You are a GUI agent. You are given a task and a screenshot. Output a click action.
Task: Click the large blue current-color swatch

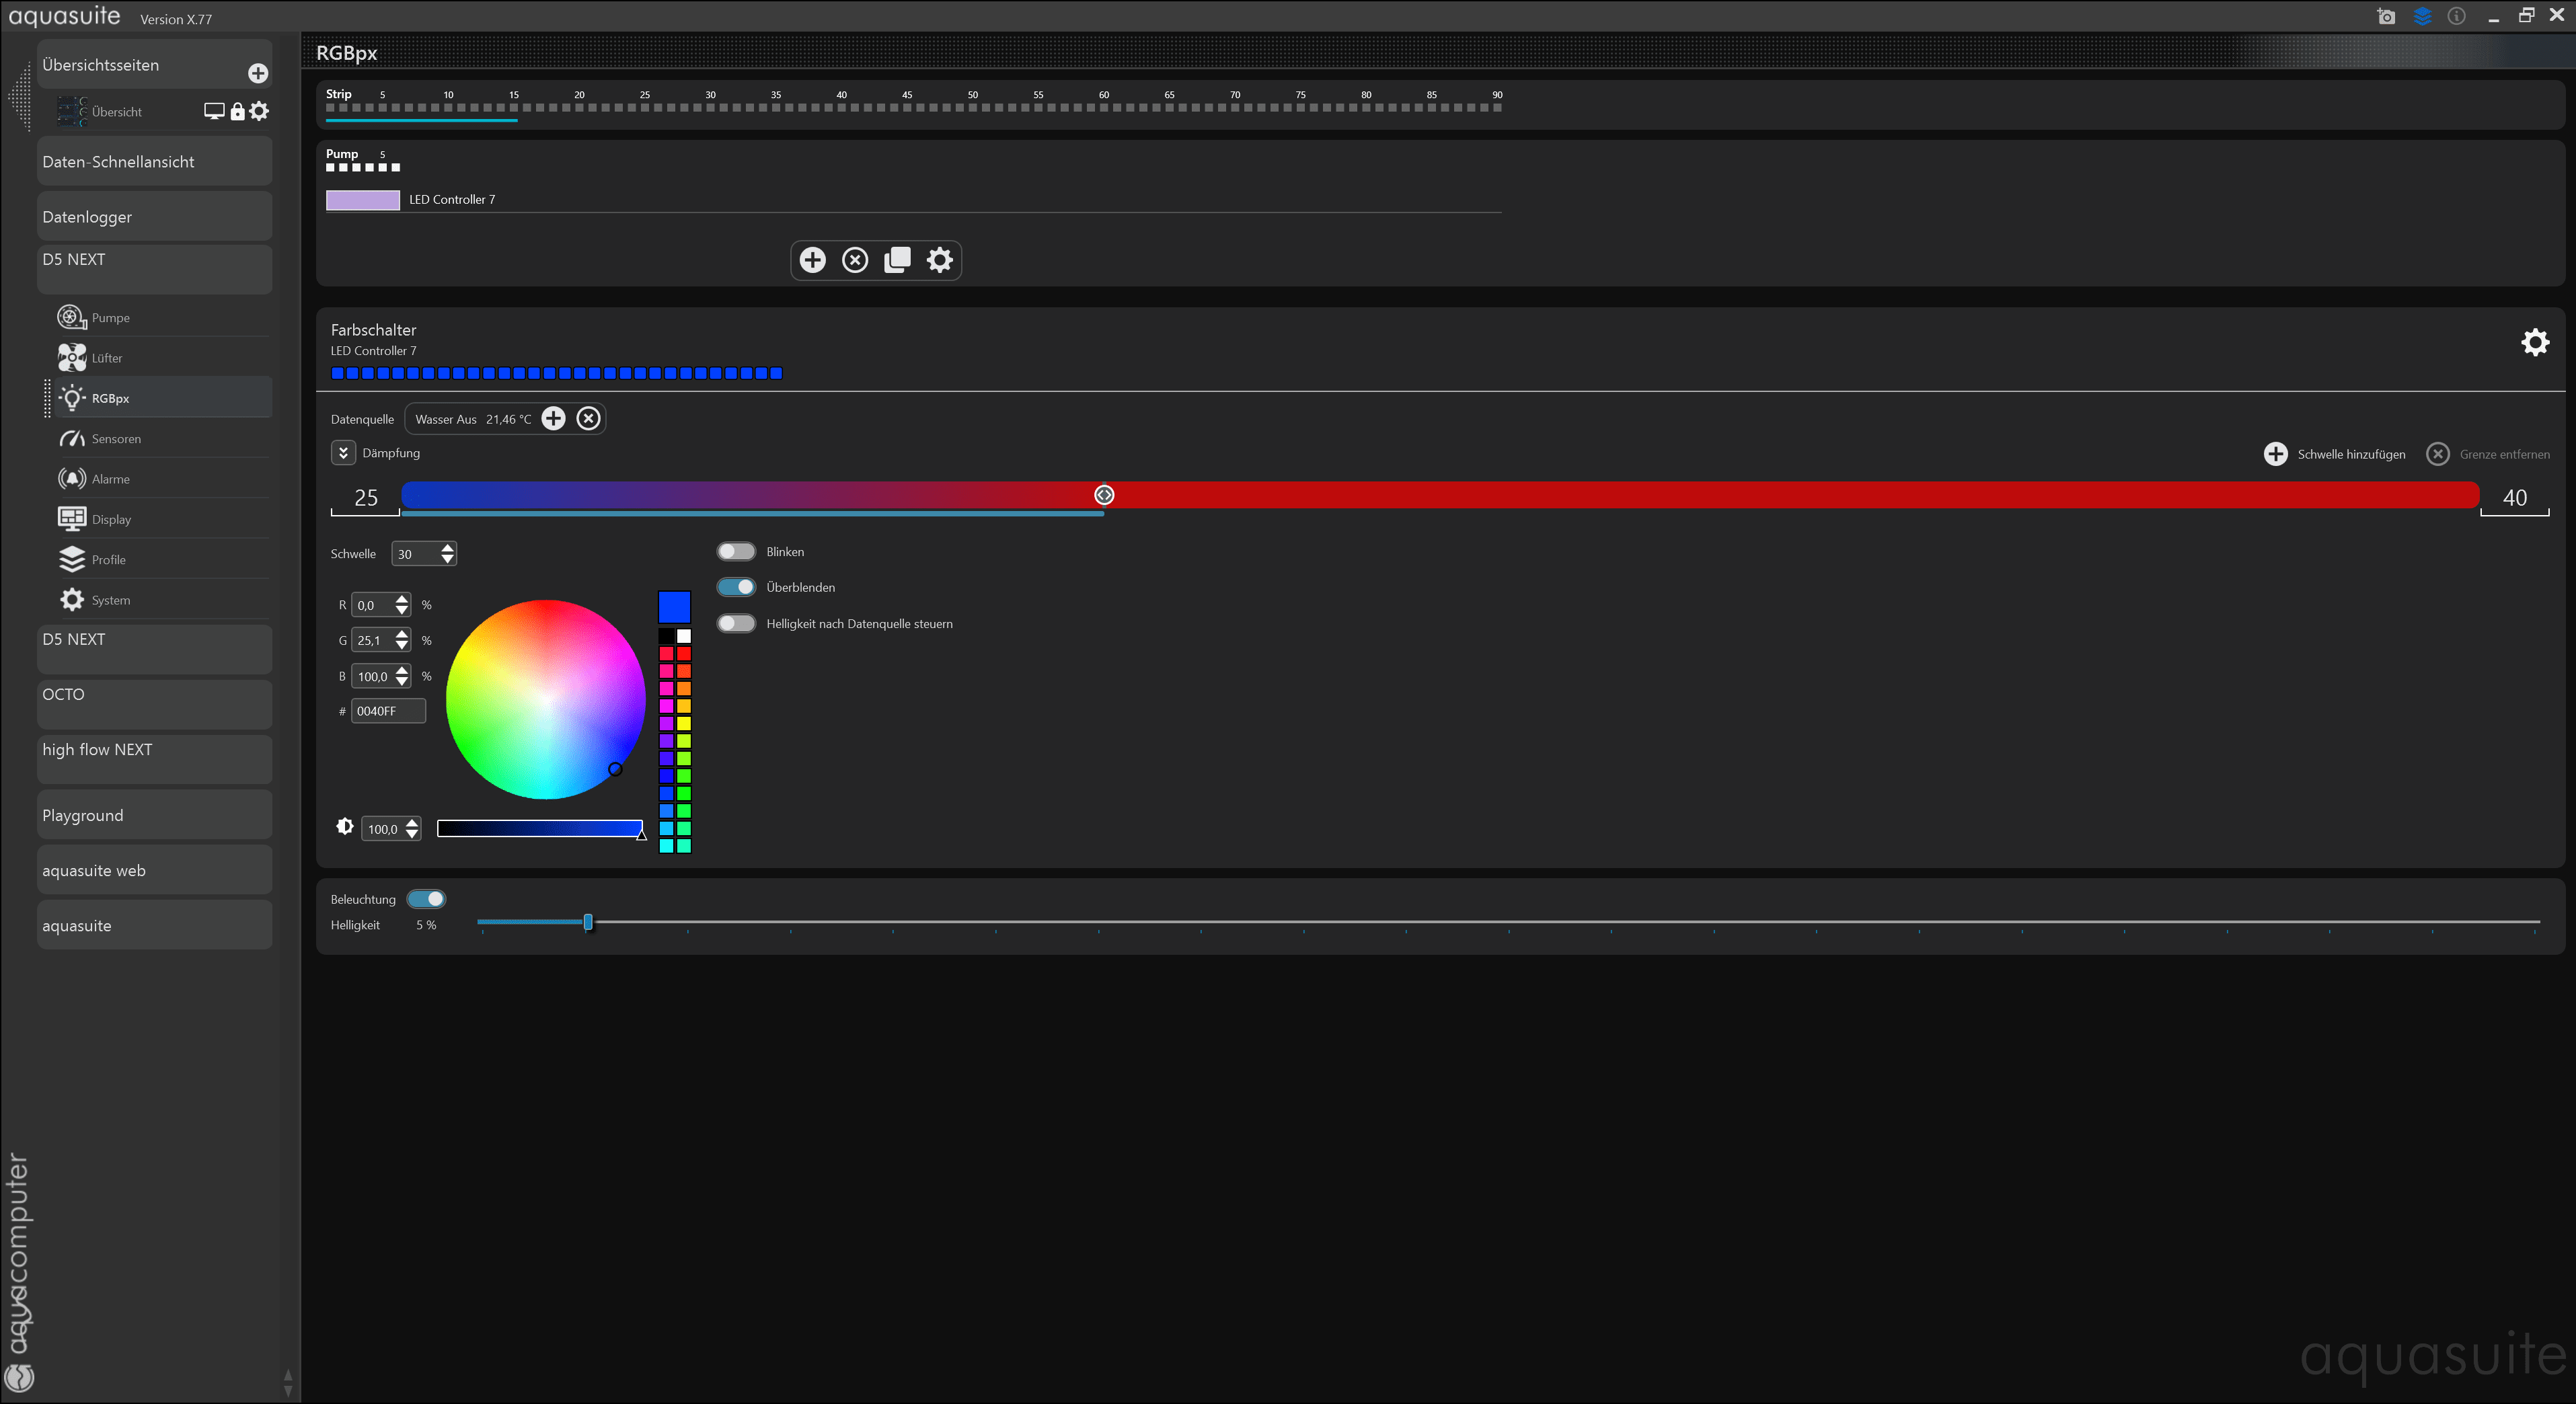click(x=674, y=606)
